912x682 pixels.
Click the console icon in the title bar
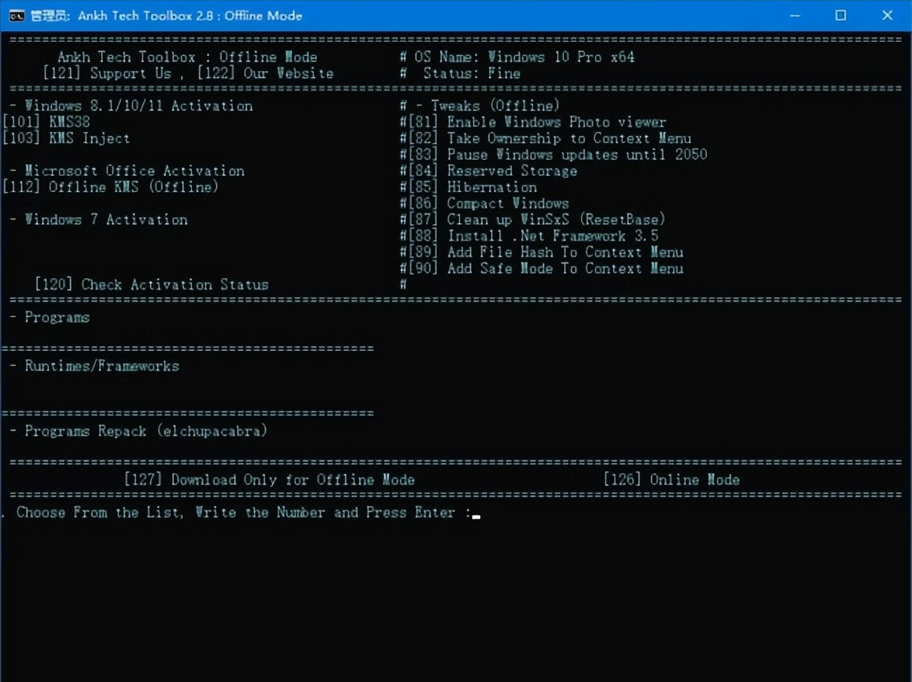coord(17,15)
